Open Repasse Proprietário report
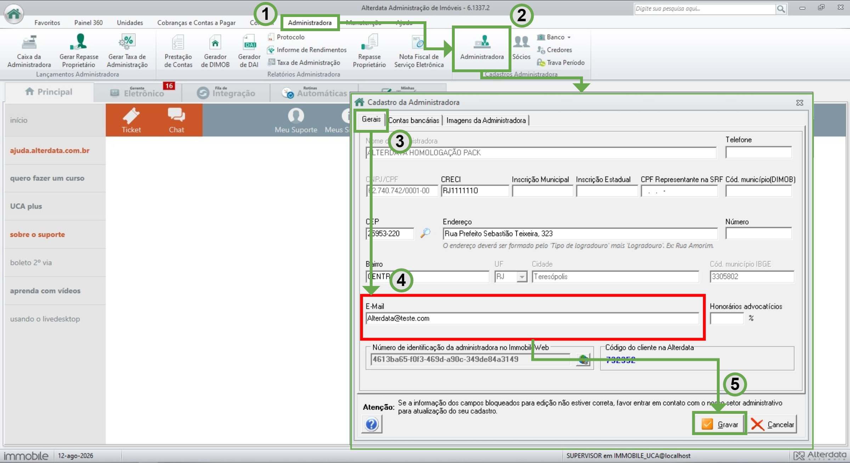Image resolution: width=850 pixels, height=463 pixels. pyautogui.click(x=369, y=51)
